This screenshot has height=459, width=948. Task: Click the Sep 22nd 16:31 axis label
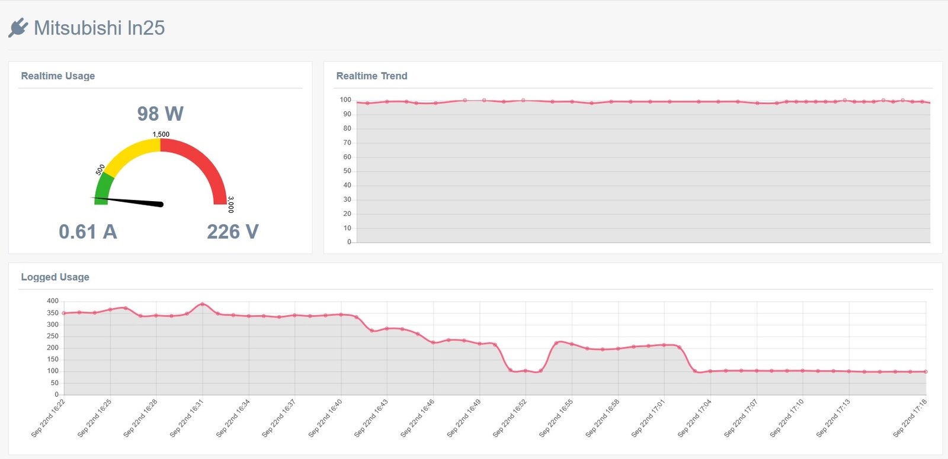187,418
